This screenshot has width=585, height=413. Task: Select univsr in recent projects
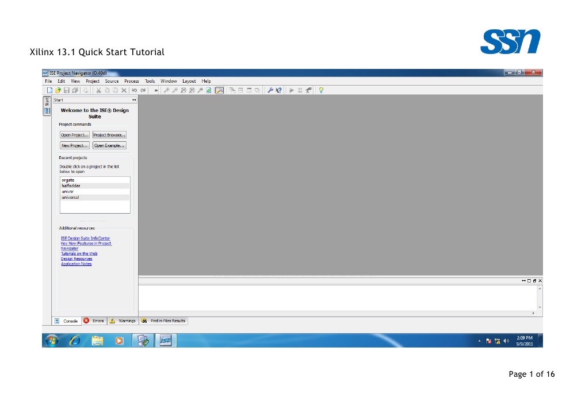point(95,191)
